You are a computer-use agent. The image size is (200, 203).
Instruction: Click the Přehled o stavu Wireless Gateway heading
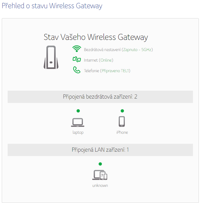tap(52, 6)
